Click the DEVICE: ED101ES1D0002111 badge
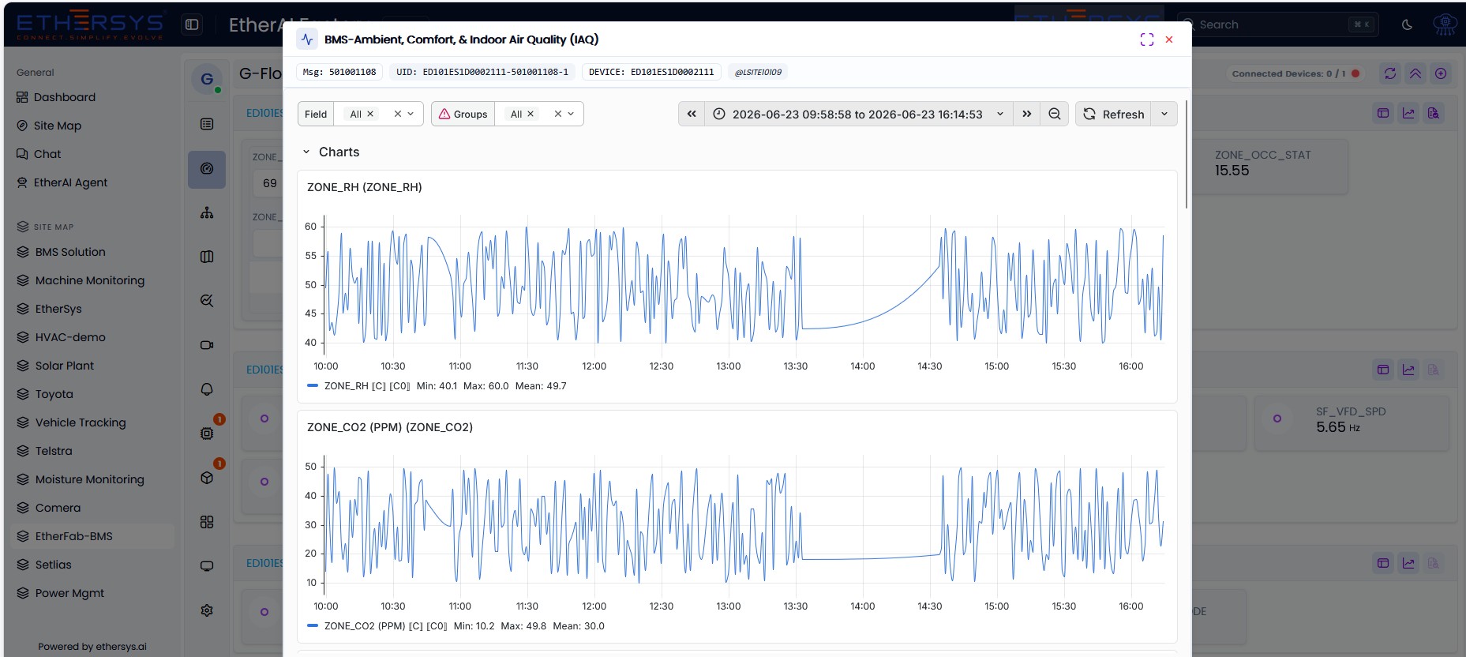The image size is (1466, 657). click(x=651, y=72)
